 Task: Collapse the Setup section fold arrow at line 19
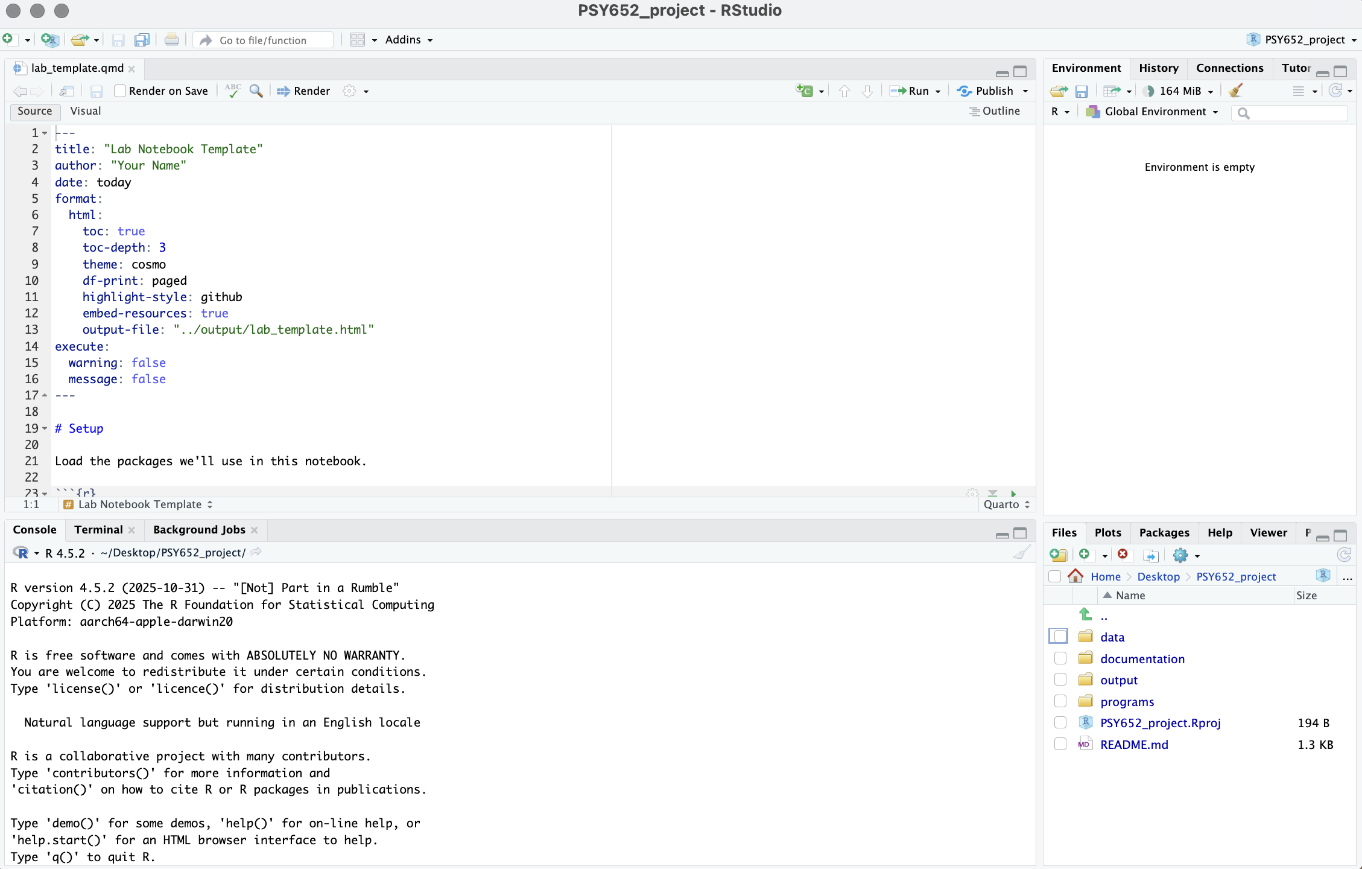[x=45, y=428]
